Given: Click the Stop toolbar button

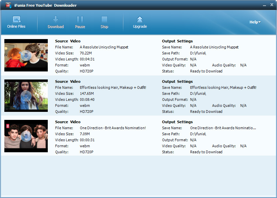Looking at the screenshot, I should tap(104, 22).
